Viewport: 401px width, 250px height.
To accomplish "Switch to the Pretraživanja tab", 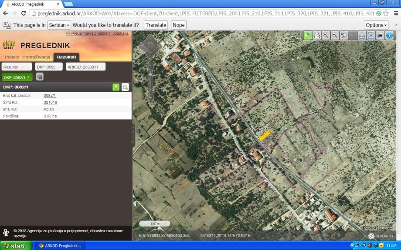I will 37,57.
